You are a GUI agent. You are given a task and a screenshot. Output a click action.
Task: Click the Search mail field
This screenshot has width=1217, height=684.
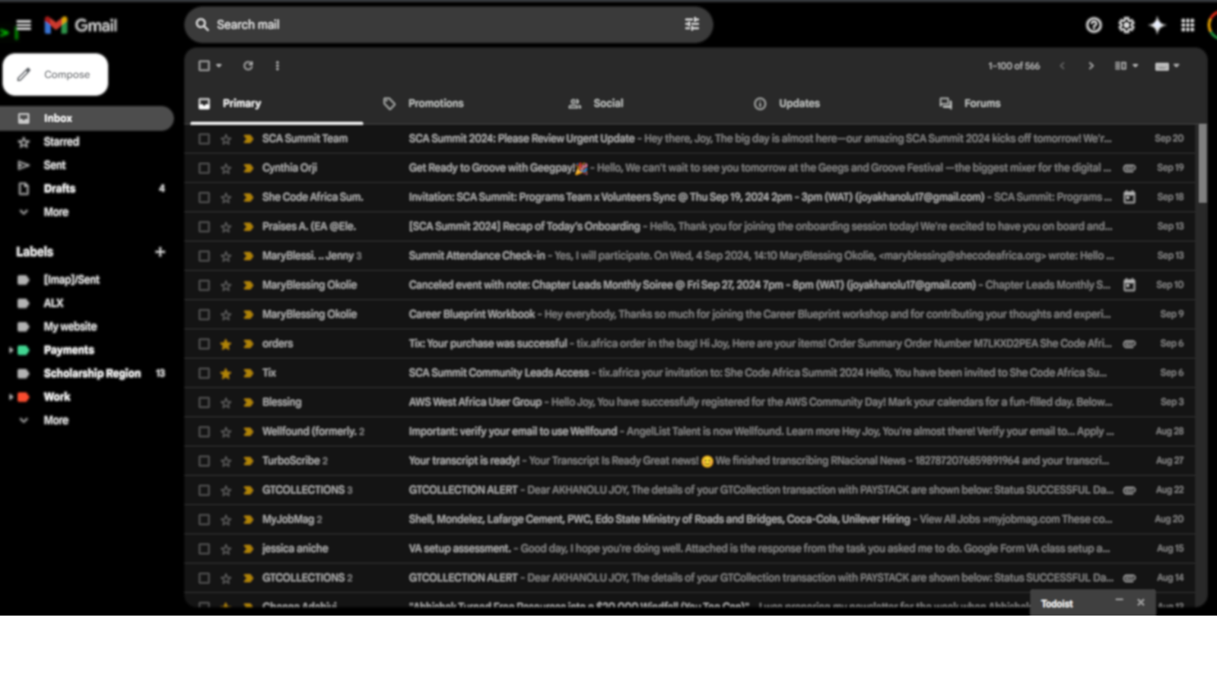[x=449, y=24]
